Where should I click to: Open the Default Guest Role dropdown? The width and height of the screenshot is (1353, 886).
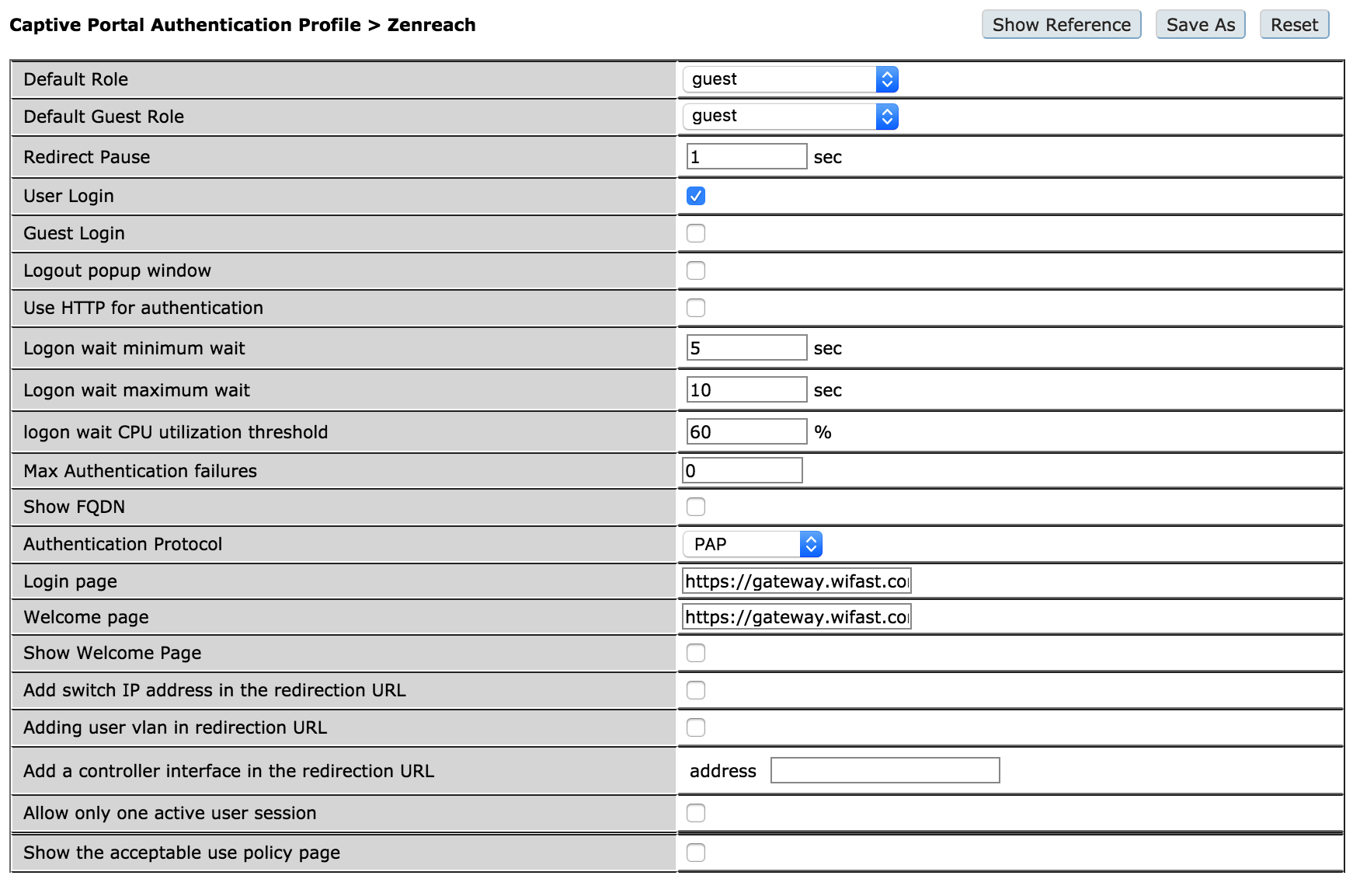tap(789, 116)
